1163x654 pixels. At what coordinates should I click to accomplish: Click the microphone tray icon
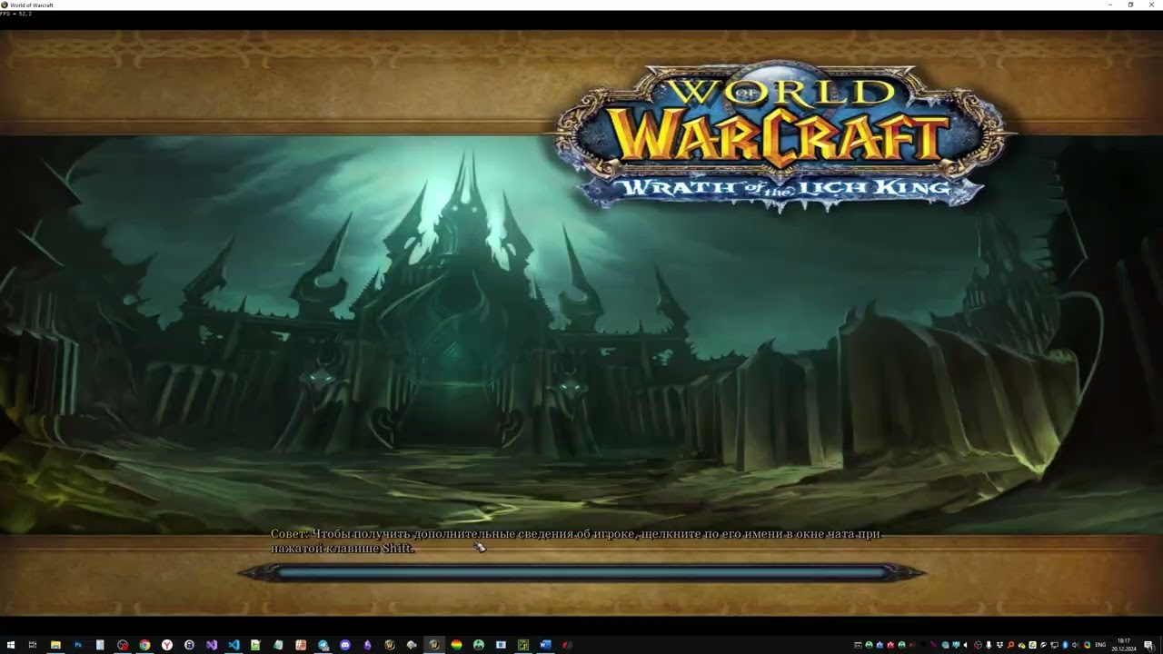pos(989,645)
